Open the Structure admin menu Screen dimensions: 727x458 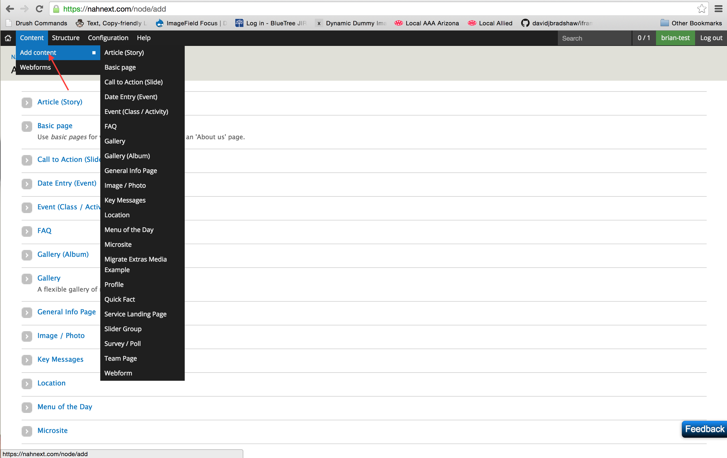(x=65, y=38)
